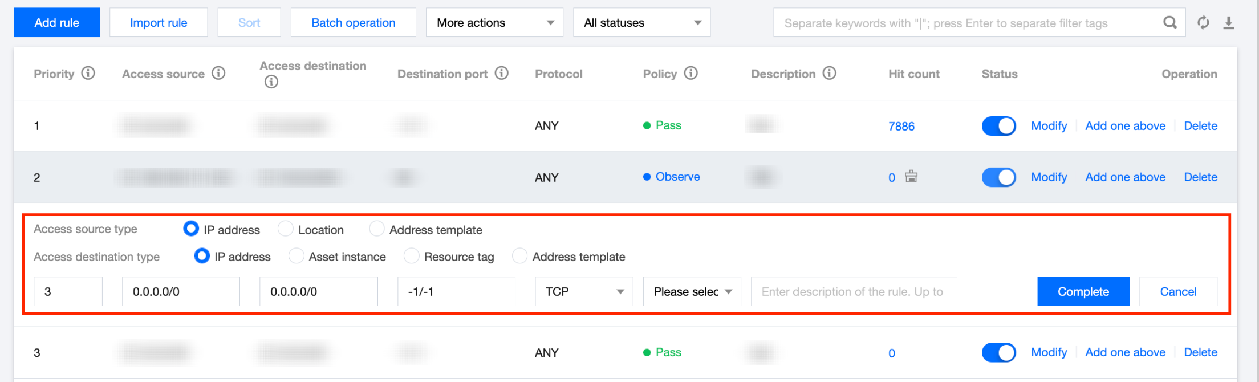The image size is (1259, 382).
Task: Select Location as access source type
Action: click(x=286, y=229)
